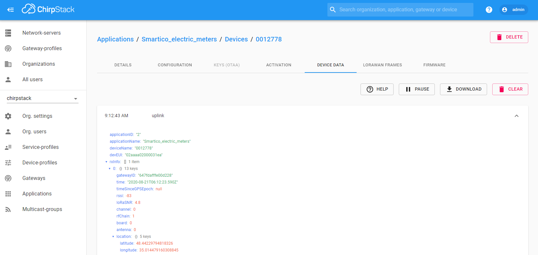Pause the device data stream

[x=417, y=89]
